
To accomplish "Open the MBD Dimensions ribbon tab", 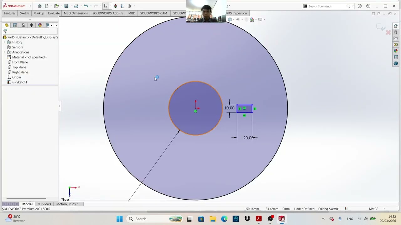I will tap(76, 13).
